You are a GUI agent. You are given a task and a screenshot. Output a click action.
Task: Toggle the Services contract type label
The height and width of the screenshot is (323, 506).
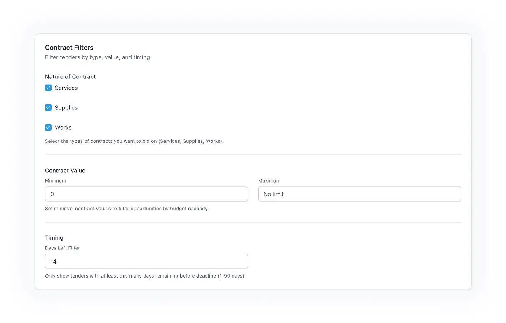(x=66, y=88)
